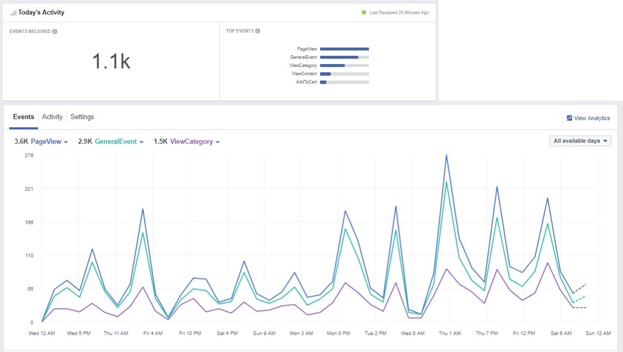Click the GeneralEvent progress bar in Top Events
This screenshot has height=352, width=623.
coord(344,57)
